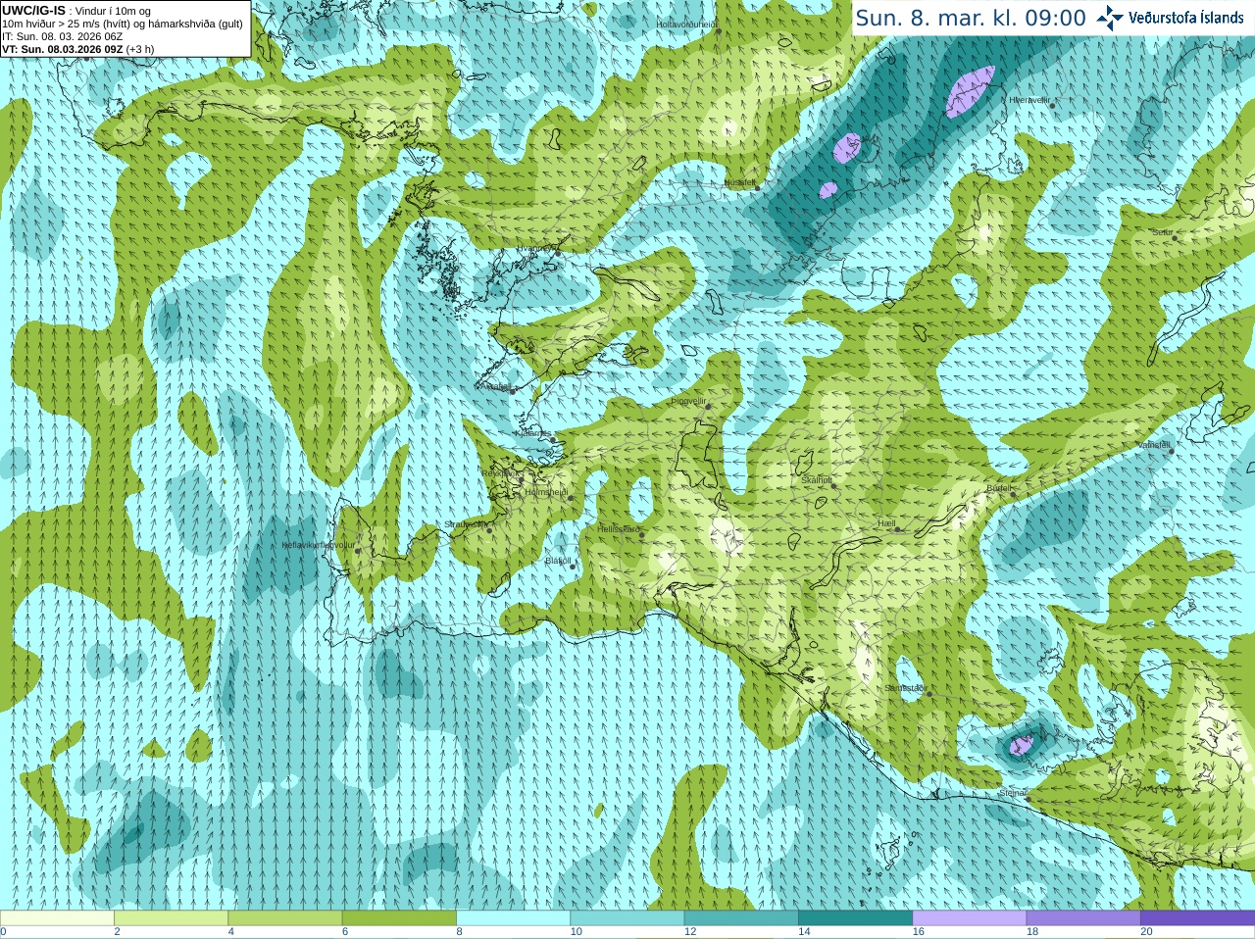Click the Húsafell station label

739,182
